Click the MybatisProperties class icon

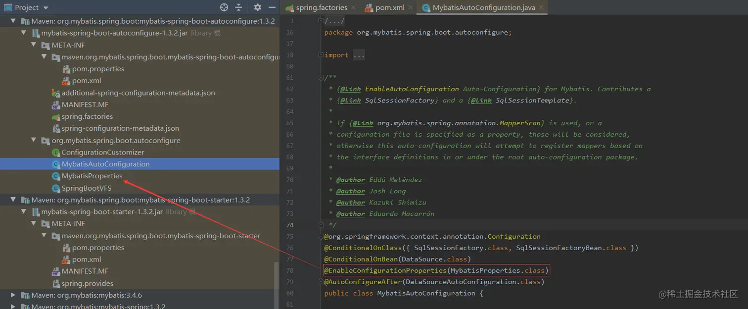pos(56,176)
